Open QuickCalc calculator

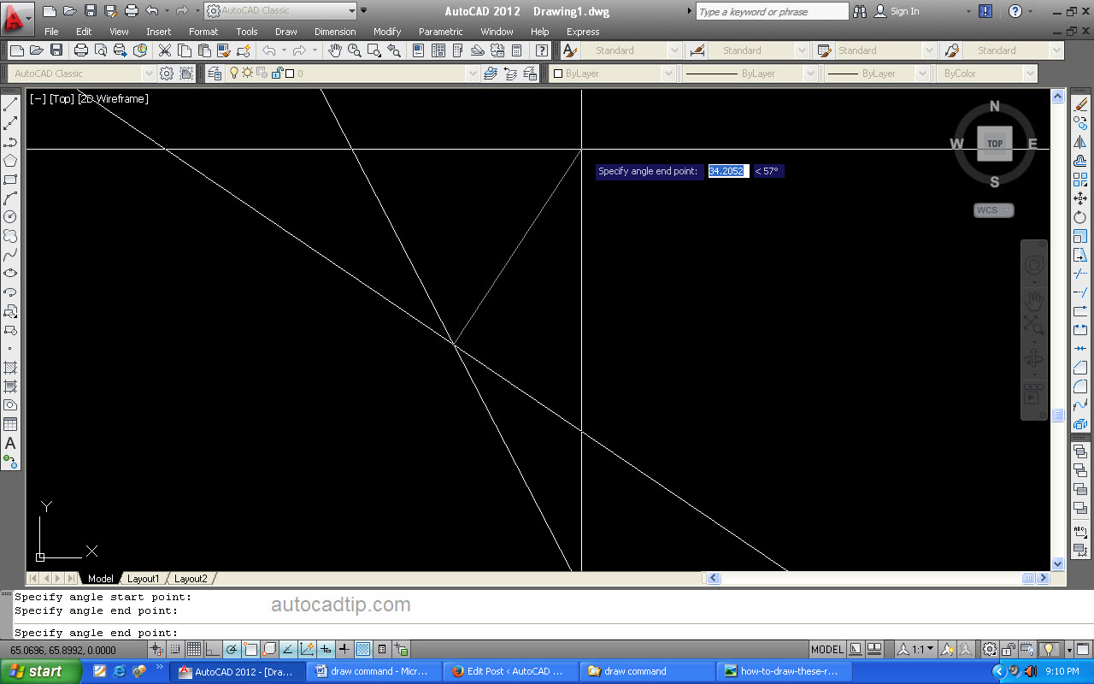pos(516,50)
